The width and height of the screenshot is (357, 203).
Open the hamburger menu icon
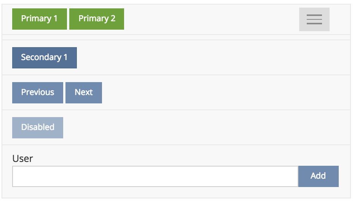click(x=314, y=19)
